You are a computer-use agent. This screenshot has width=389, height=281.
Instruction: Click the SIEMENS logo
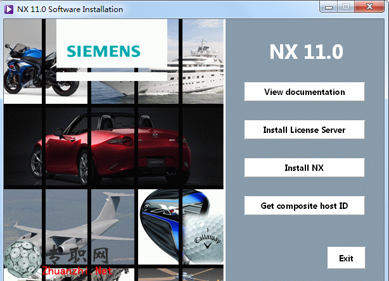pyautogui.click(x=103, y=51)
